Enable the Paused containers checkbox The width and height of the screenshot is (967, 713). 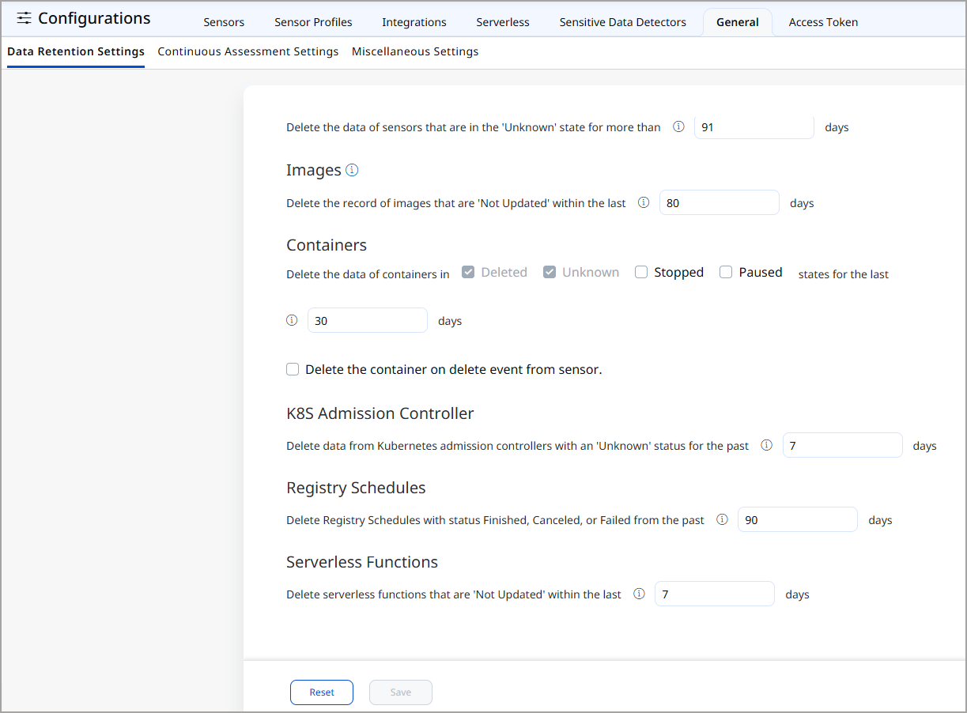coord(726,272)
